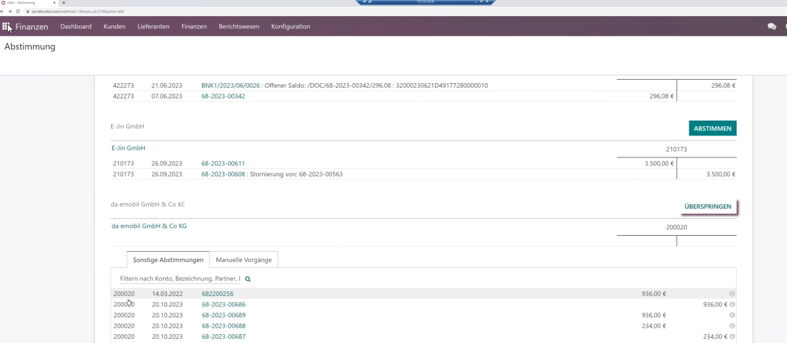Open the Odoo apps grid menu
The width and height of the screenshot is (787, 343).
pos(6,26)
